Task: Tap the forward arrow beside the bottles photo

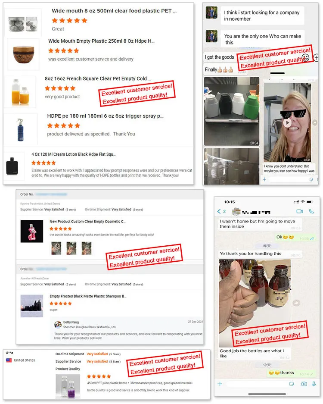Action: pyautogui.click(x=296, y=303)
